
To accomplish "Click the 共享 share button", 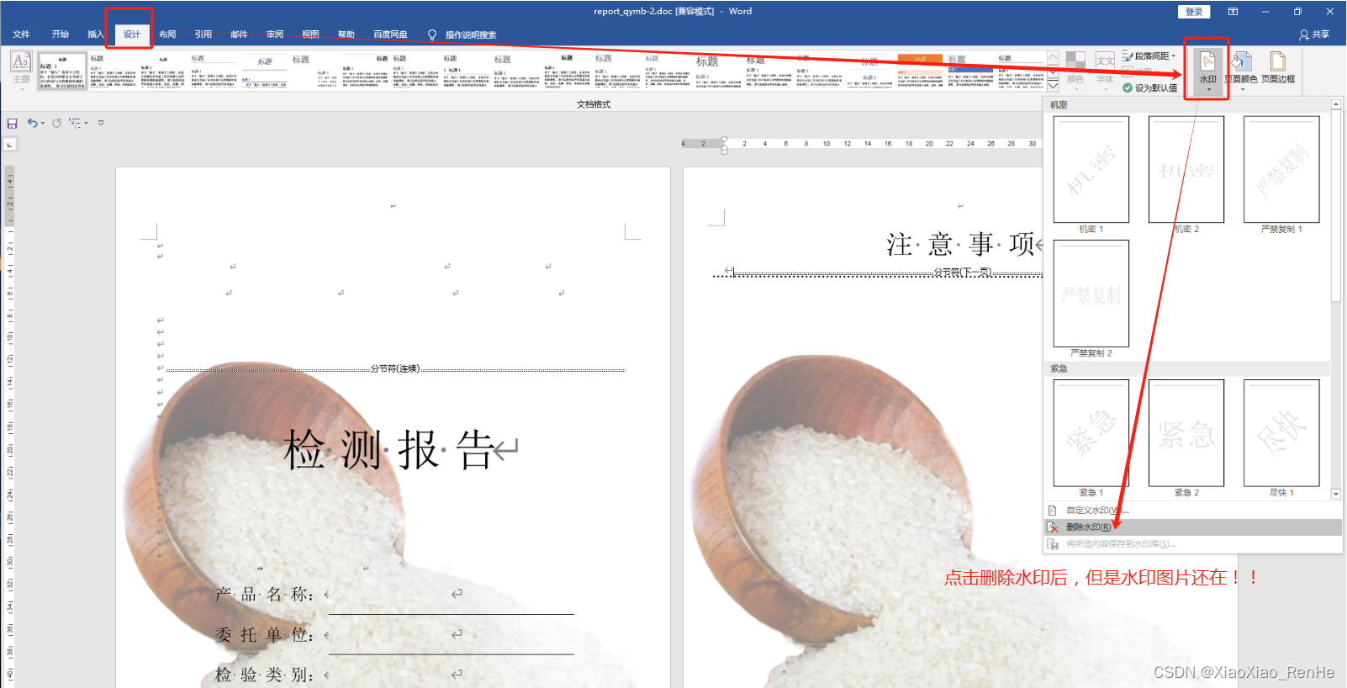I will [x=1314, y=34].
